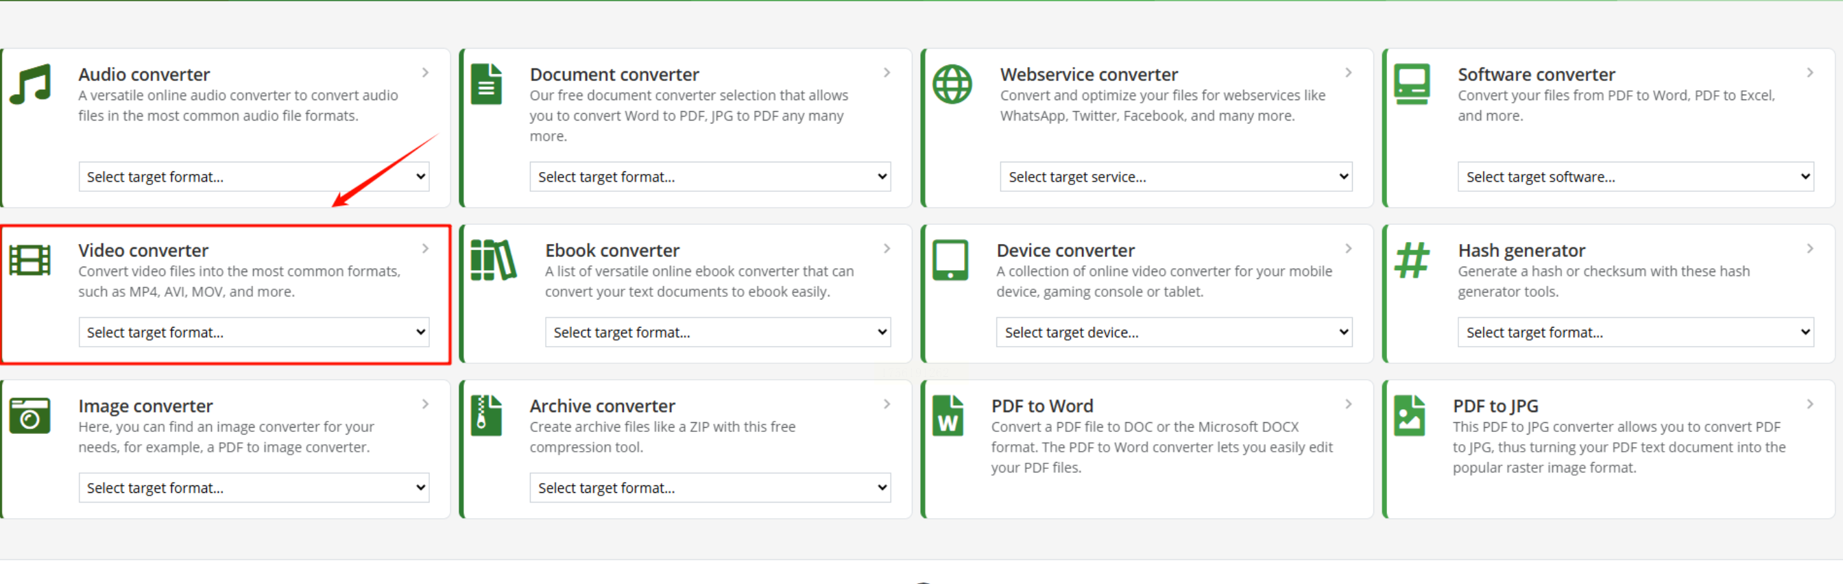The width and height of the screenshot is (1843, 584).
Task: Open the PDF to Word link
Action: [x=1041, y=406]
